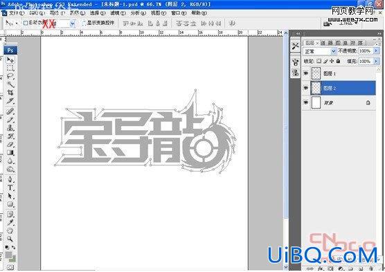
Task: Open the Brushes docked panel icon
Action: 296,62
